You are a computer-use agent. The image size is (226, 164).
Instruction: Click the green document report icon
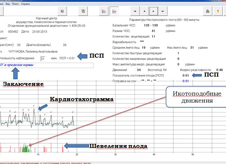click(83, 11)
